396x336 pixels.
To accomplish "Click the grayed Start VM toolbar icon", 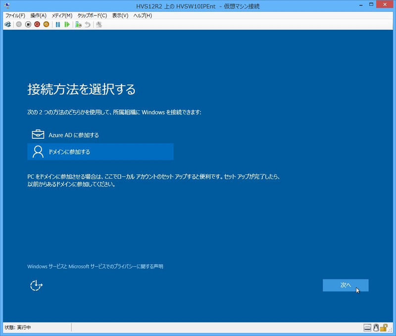I will (x=19, y=24).
